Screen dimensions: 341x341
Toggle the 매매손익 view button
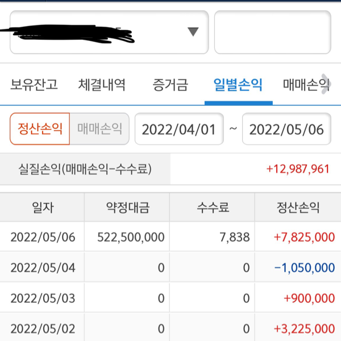[99, 129]
